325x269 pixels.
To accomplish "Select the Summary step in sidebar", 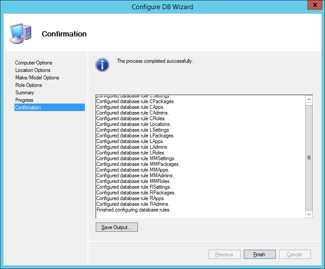I will tap(25, 93).
